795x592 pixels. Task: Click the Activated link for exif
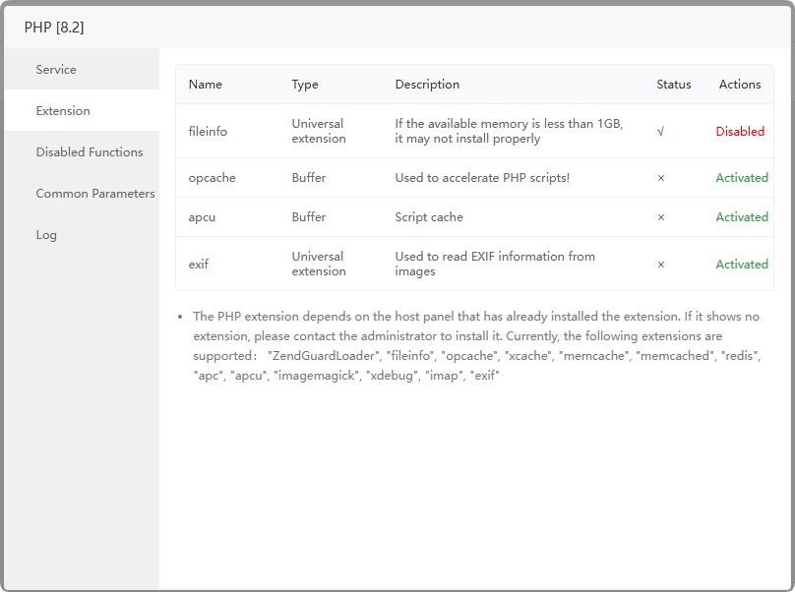pyautogui.click(x=742, y=265)
